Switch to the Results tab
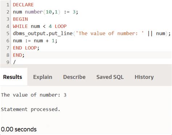 (13, 77)
